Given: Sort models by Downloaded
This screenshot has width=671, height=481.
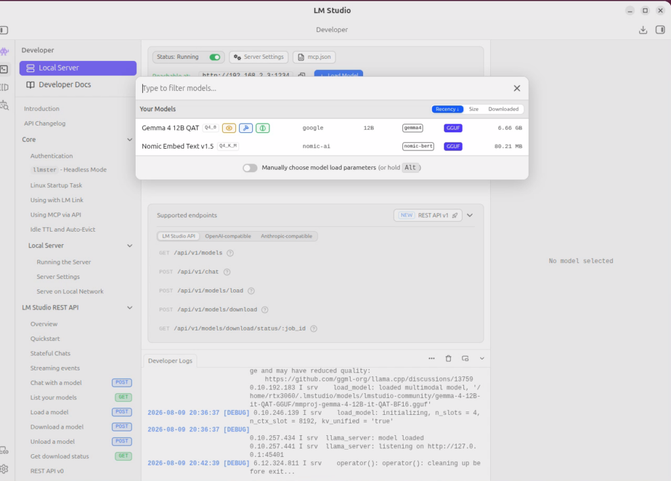Looking at the screenshot, I should pos(503,109).
